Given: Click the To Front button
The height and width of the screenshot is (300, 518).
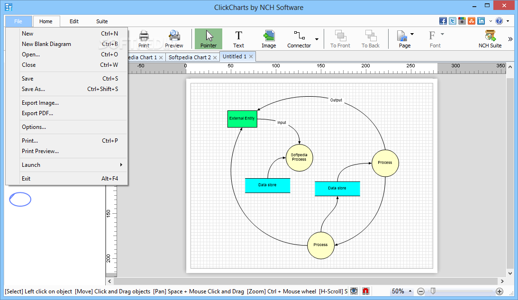Looking at the screenshot, I should [340, 39].
